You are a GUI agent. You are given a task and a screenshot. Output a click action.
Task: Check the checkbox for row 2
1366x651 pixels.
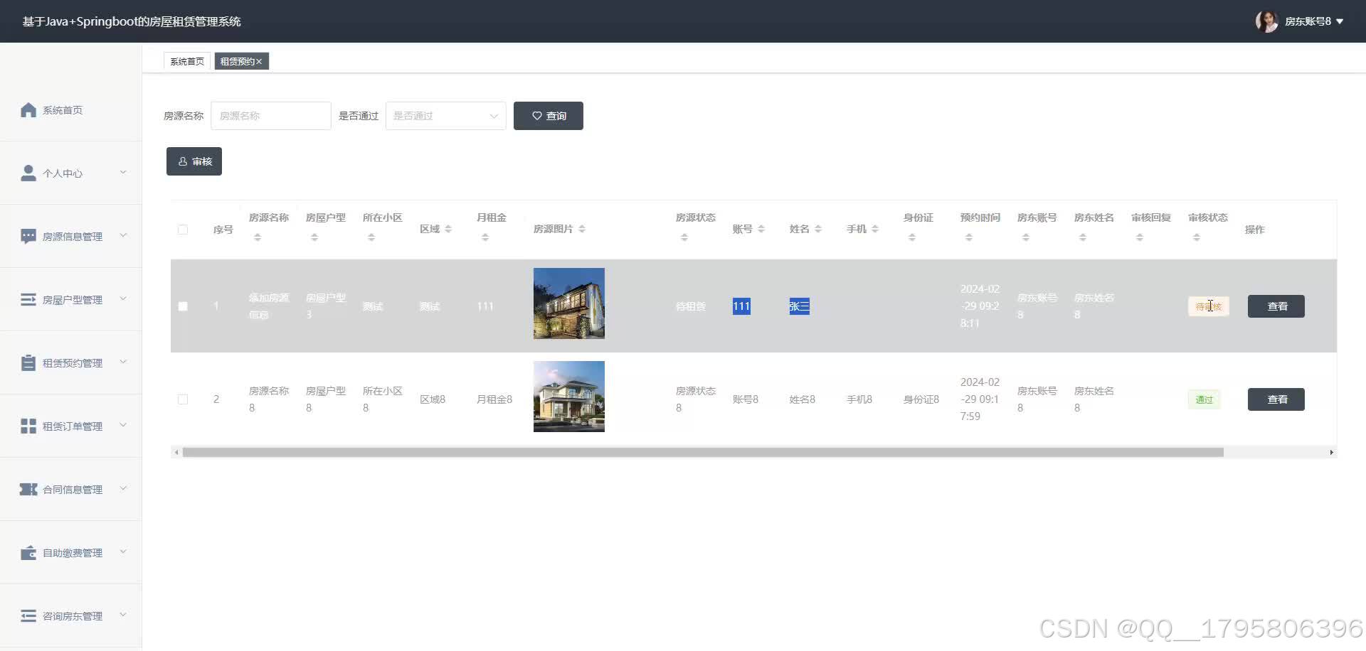tap(183, 399)
